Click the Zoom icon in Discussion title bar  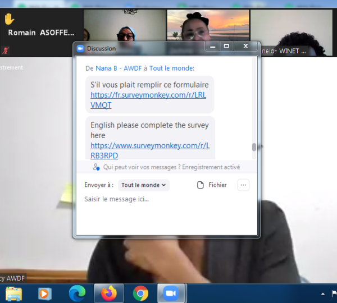[80, 48]
